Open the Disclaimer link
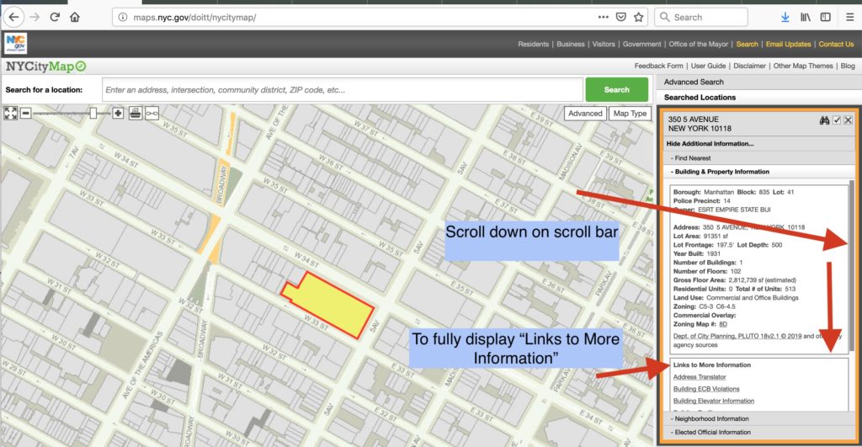 (749, 66)
